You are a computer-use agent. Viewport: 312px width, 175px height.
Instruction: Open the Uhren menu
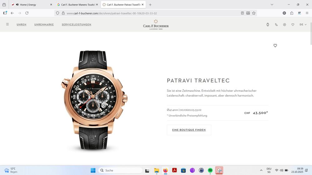tap(22, 25)
